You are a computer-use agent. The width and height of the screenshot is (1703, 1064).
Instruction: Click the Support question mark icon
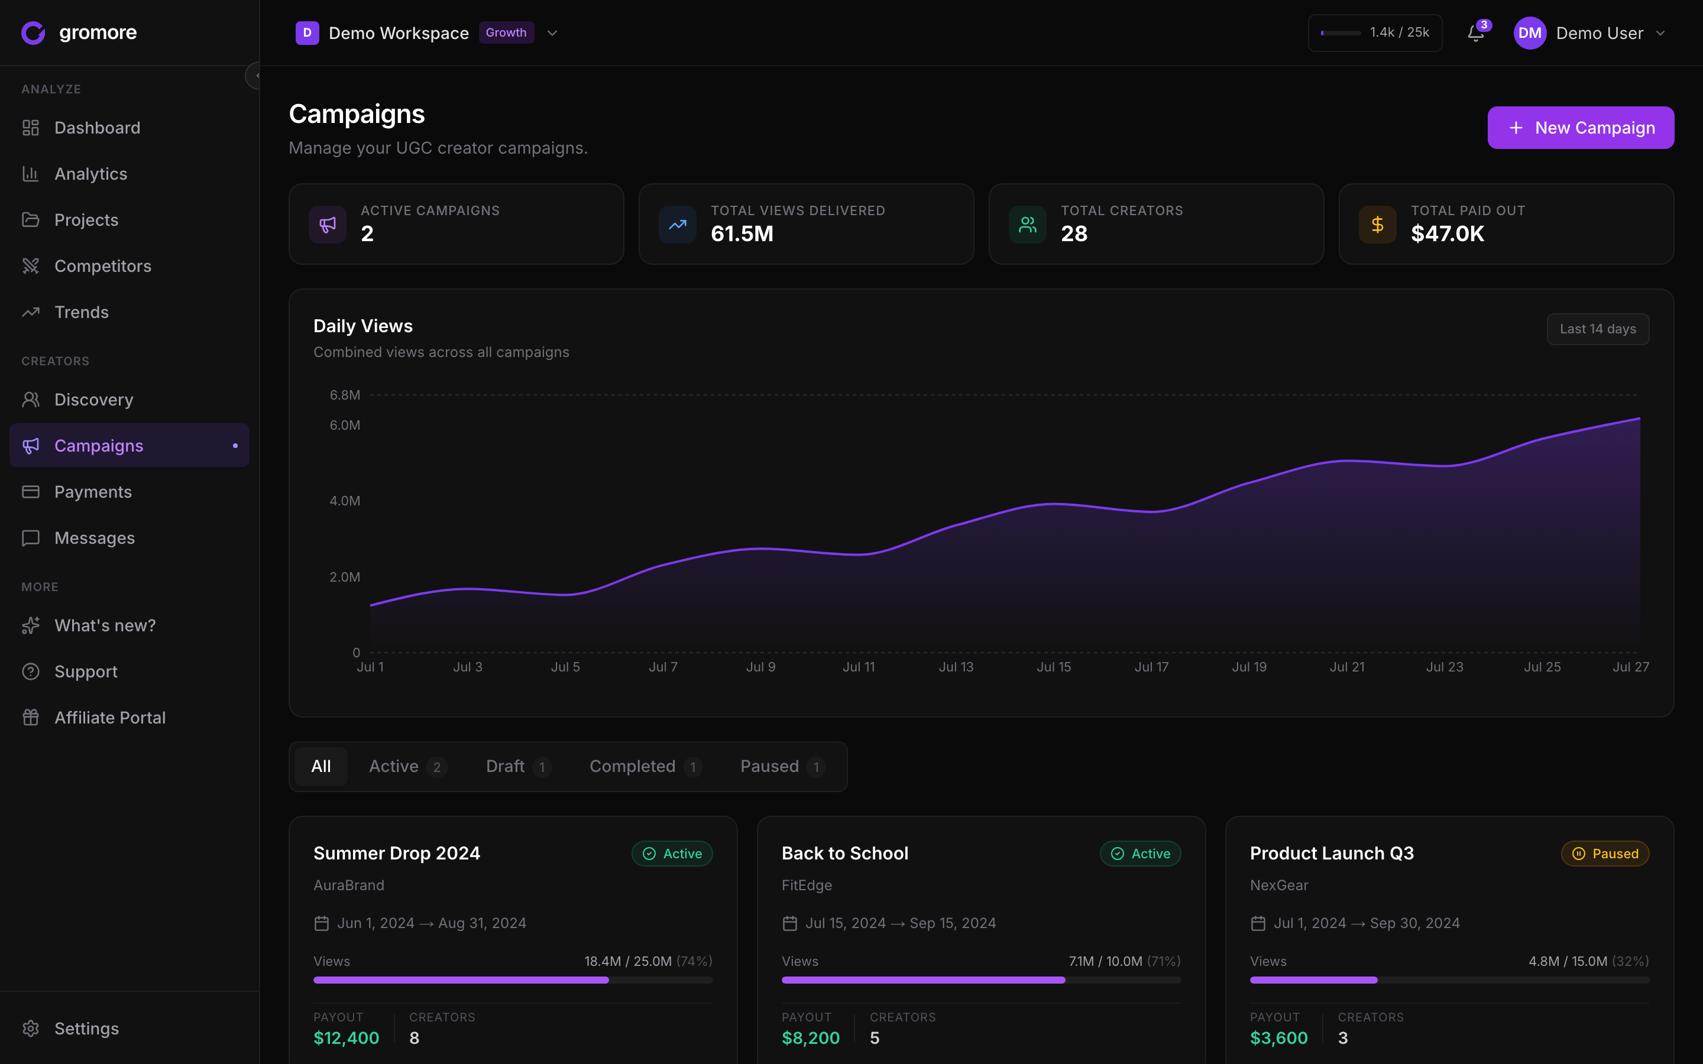coord(30,672)
